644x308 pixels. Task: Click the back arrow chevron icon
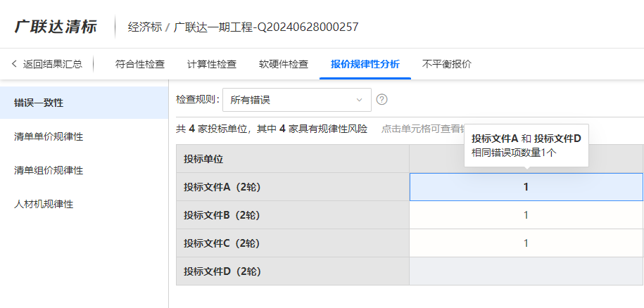click(x=14, y=64)
